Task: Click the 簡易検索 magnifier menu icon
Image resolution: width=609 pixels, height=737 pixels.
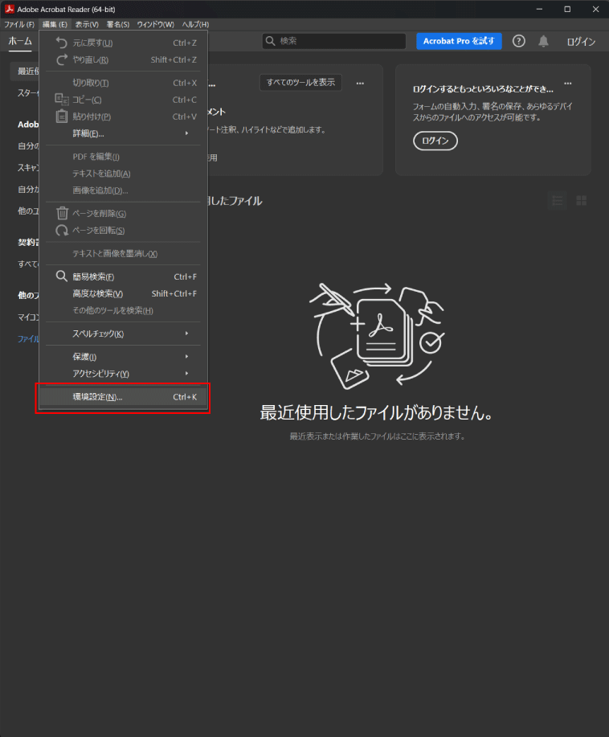Action: (62, 276)
